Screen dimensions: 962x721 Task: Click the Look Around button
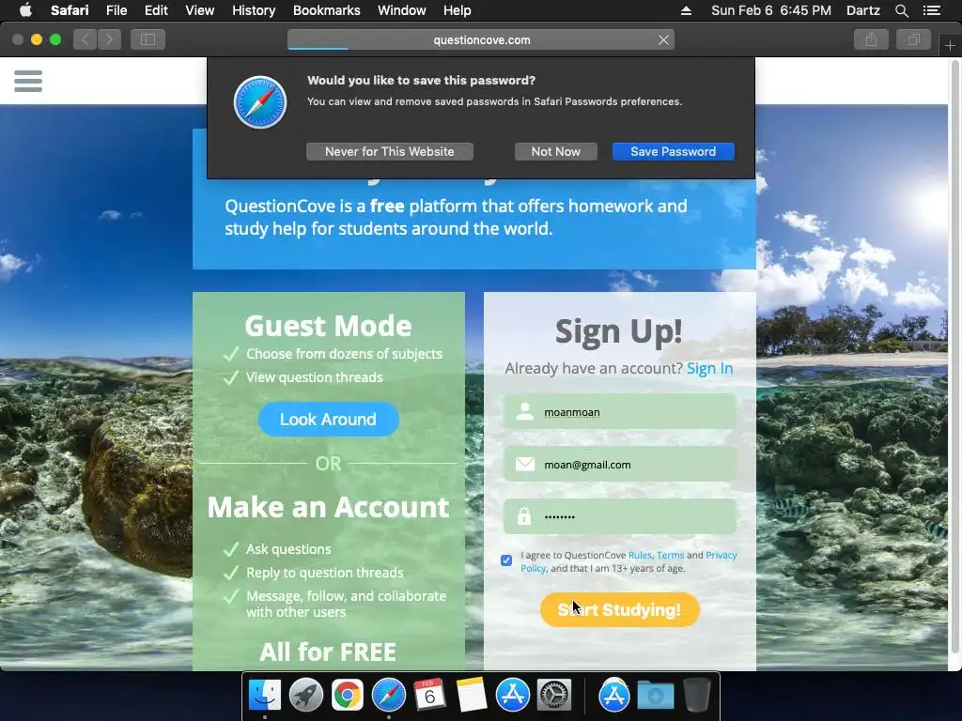[x=328, y=420]
